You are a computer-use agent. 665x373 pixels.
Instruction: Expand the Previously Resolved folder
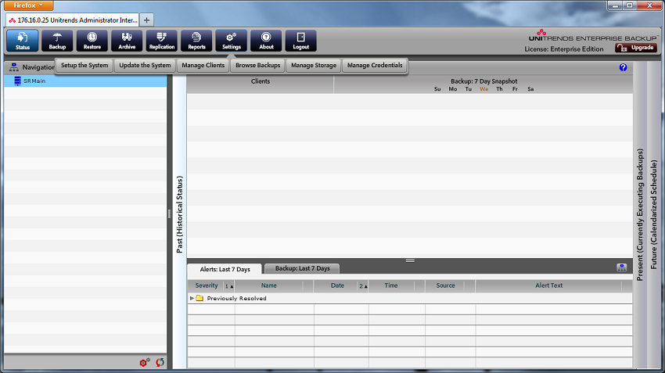click(x=192, y=298)
